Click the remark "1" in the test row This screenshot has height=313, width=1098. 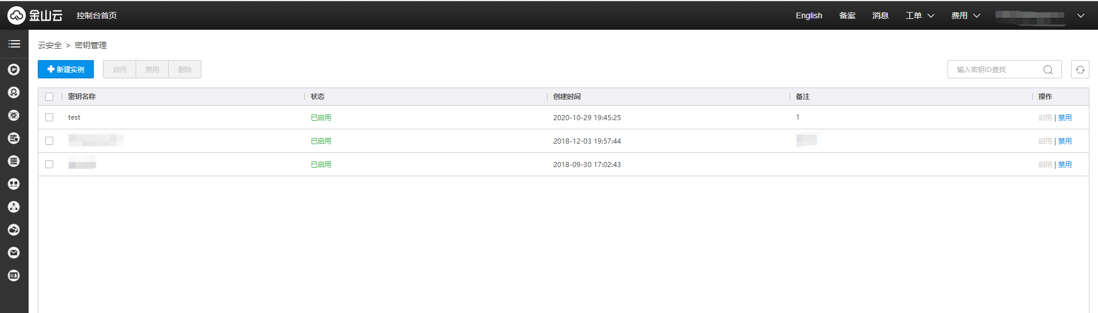click(798, 117)
